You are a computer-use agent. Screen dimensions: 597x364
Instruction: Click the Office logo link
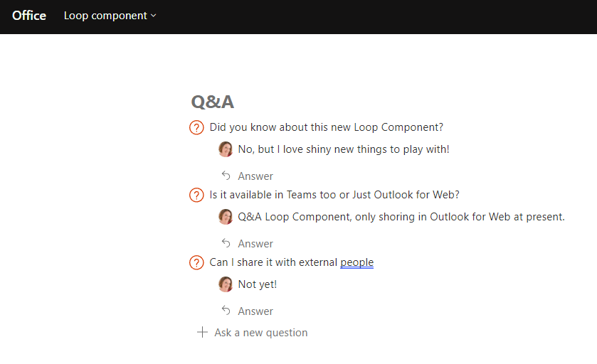coord(29,16)
